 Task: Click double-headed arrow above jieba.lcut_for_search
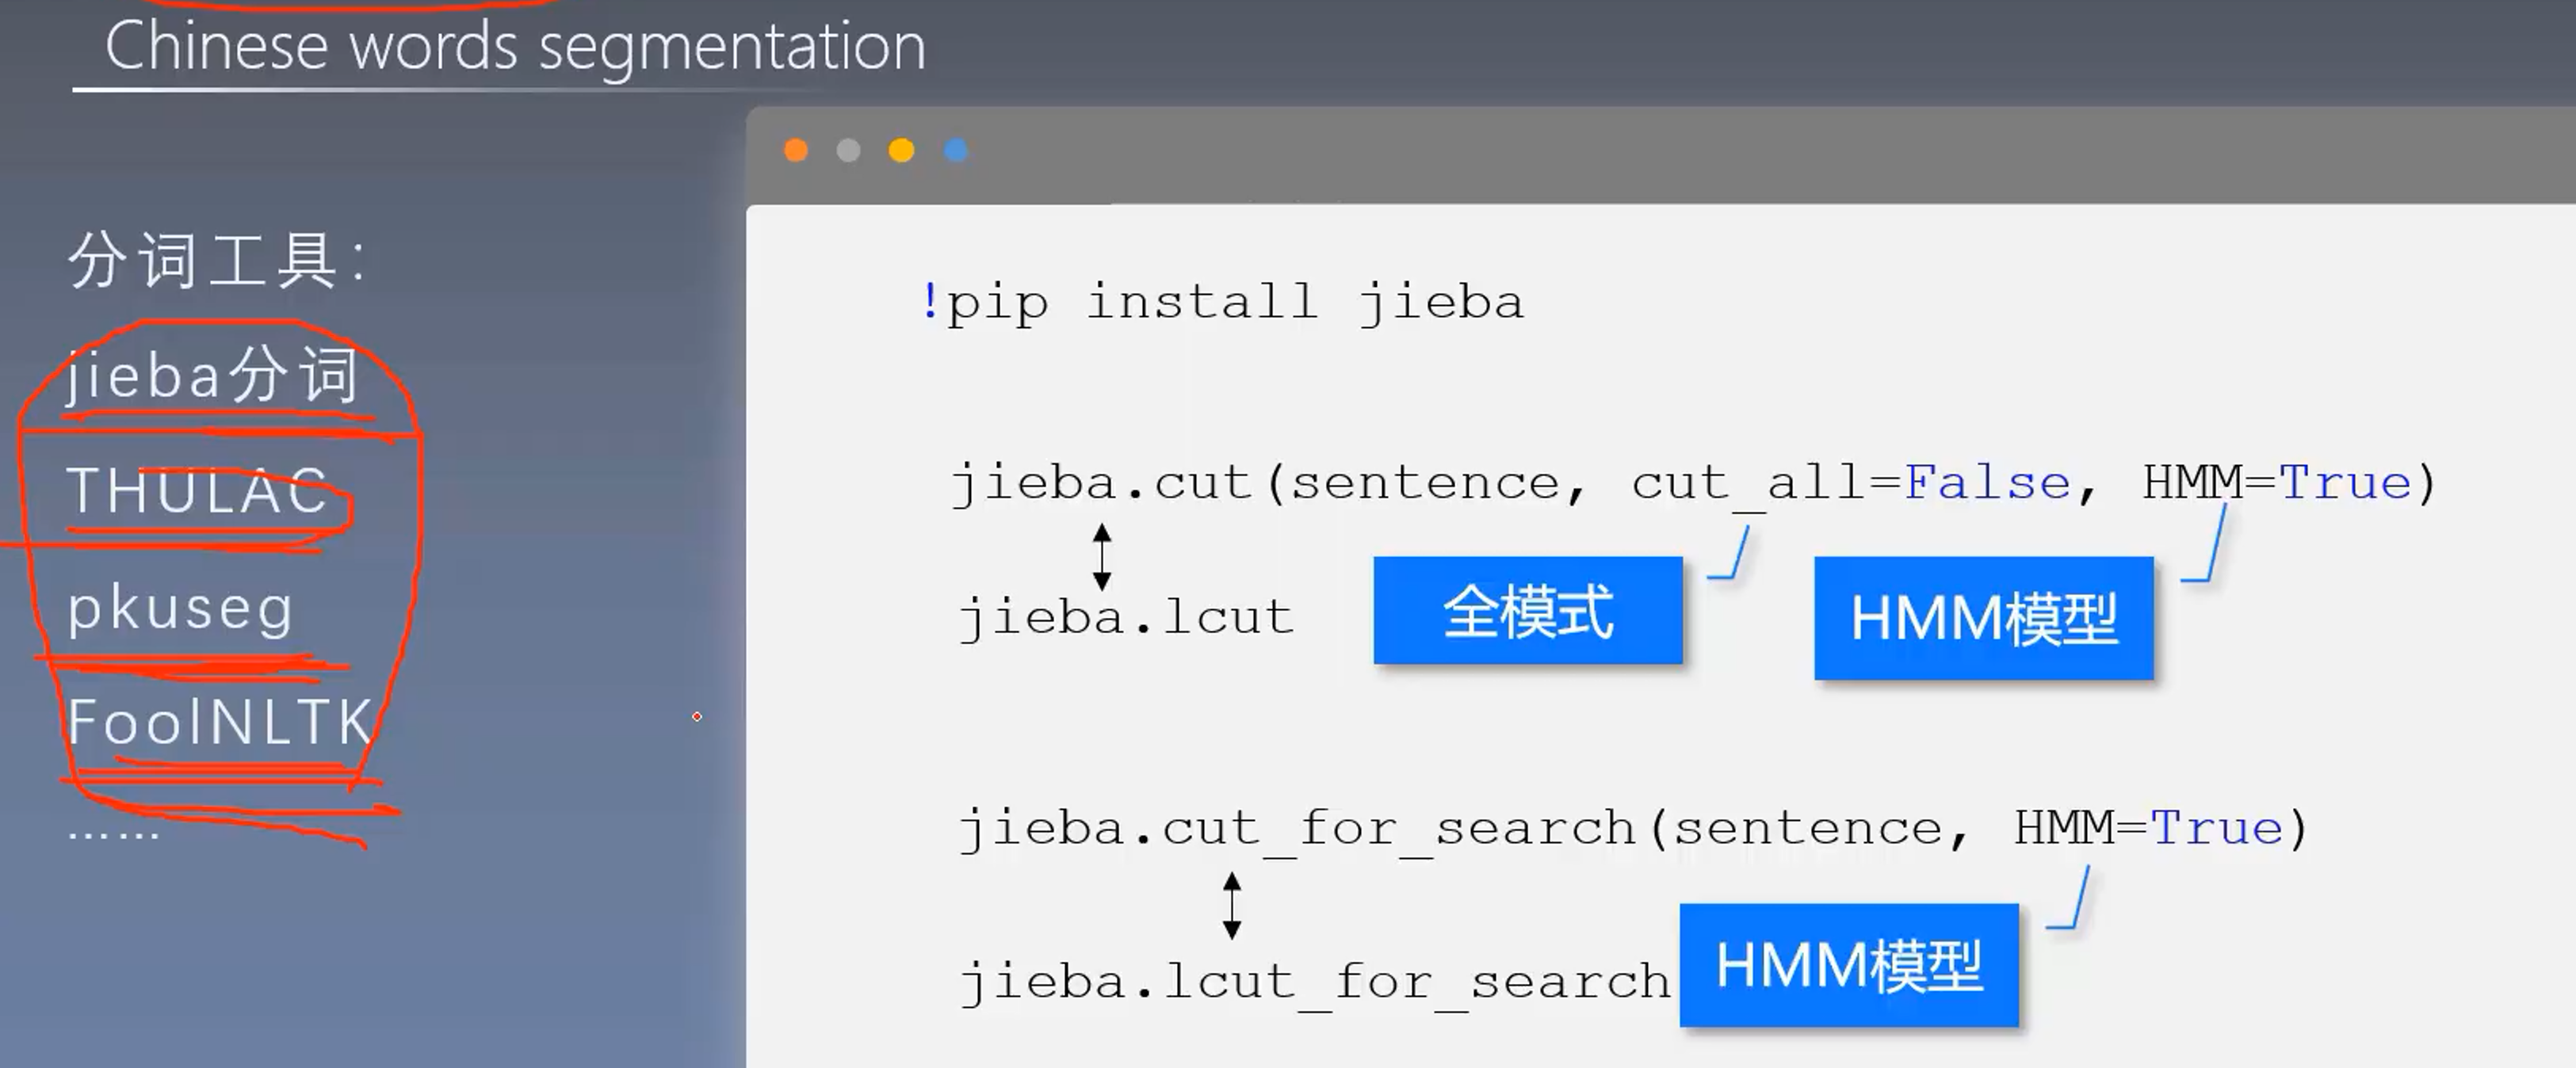click(x=1232, y=905)
